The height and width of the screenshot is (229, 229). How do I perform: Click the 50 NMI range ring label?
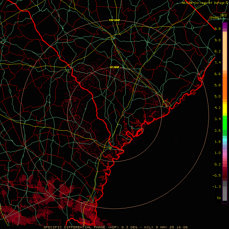pos(114,67)
